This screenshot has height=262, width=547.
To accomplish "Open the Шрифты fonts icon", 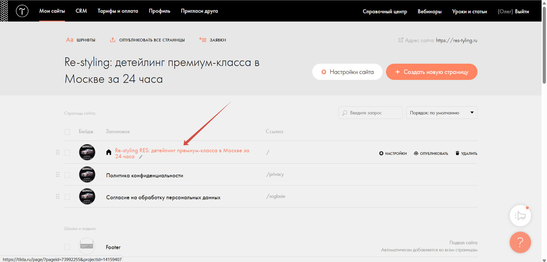I will pos(70,40).
